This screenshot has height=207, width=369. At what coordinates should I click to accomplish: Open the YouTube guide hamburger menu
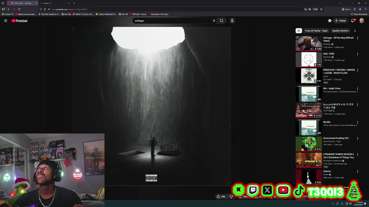tap(5, 21)
